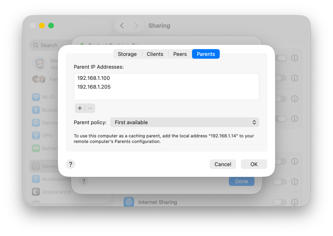
Task: Click the Search field in the sidebar
Action: (49, 45)
